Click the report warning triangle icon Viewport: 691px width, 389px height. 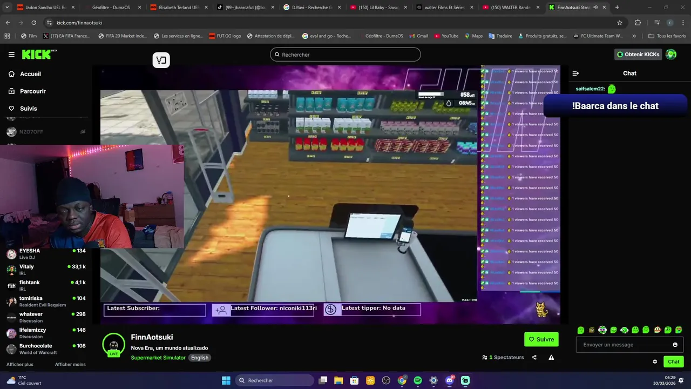click(551, 357)
